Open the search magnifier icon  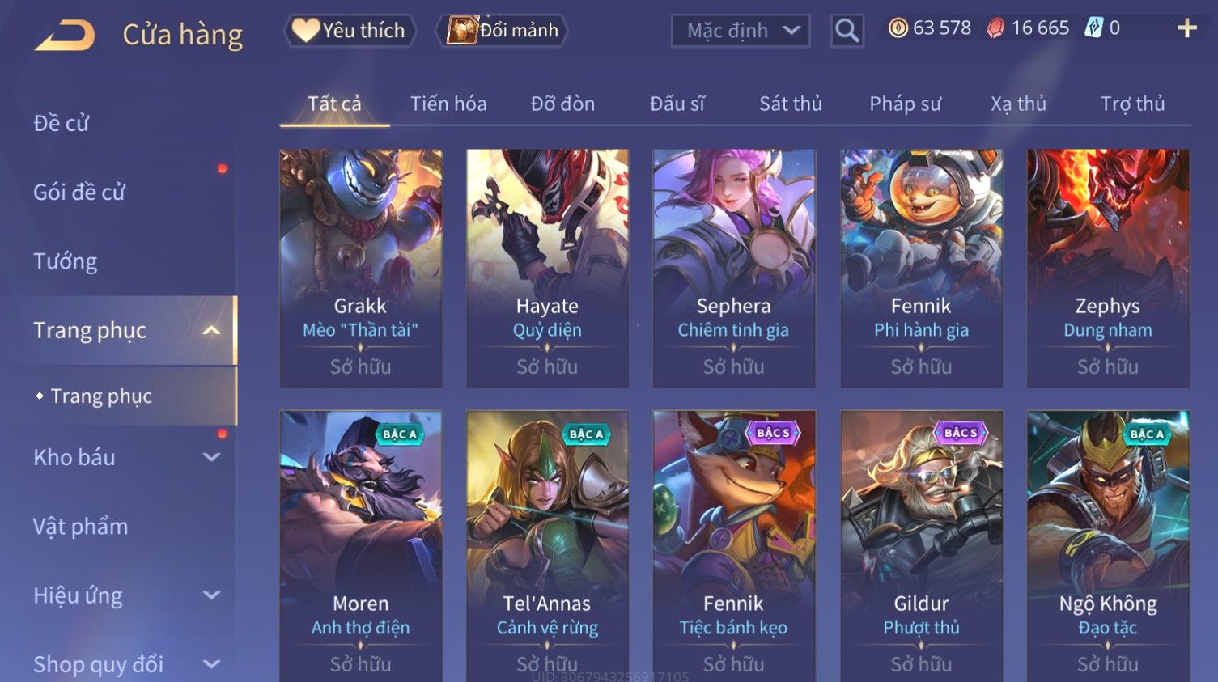click(847, 31)
